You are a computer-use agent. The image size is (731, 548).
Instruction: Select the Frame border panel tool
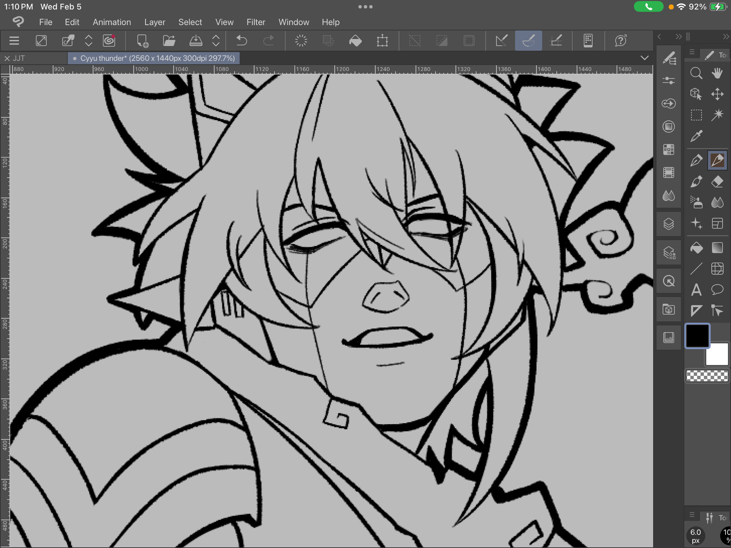point(717,223)
